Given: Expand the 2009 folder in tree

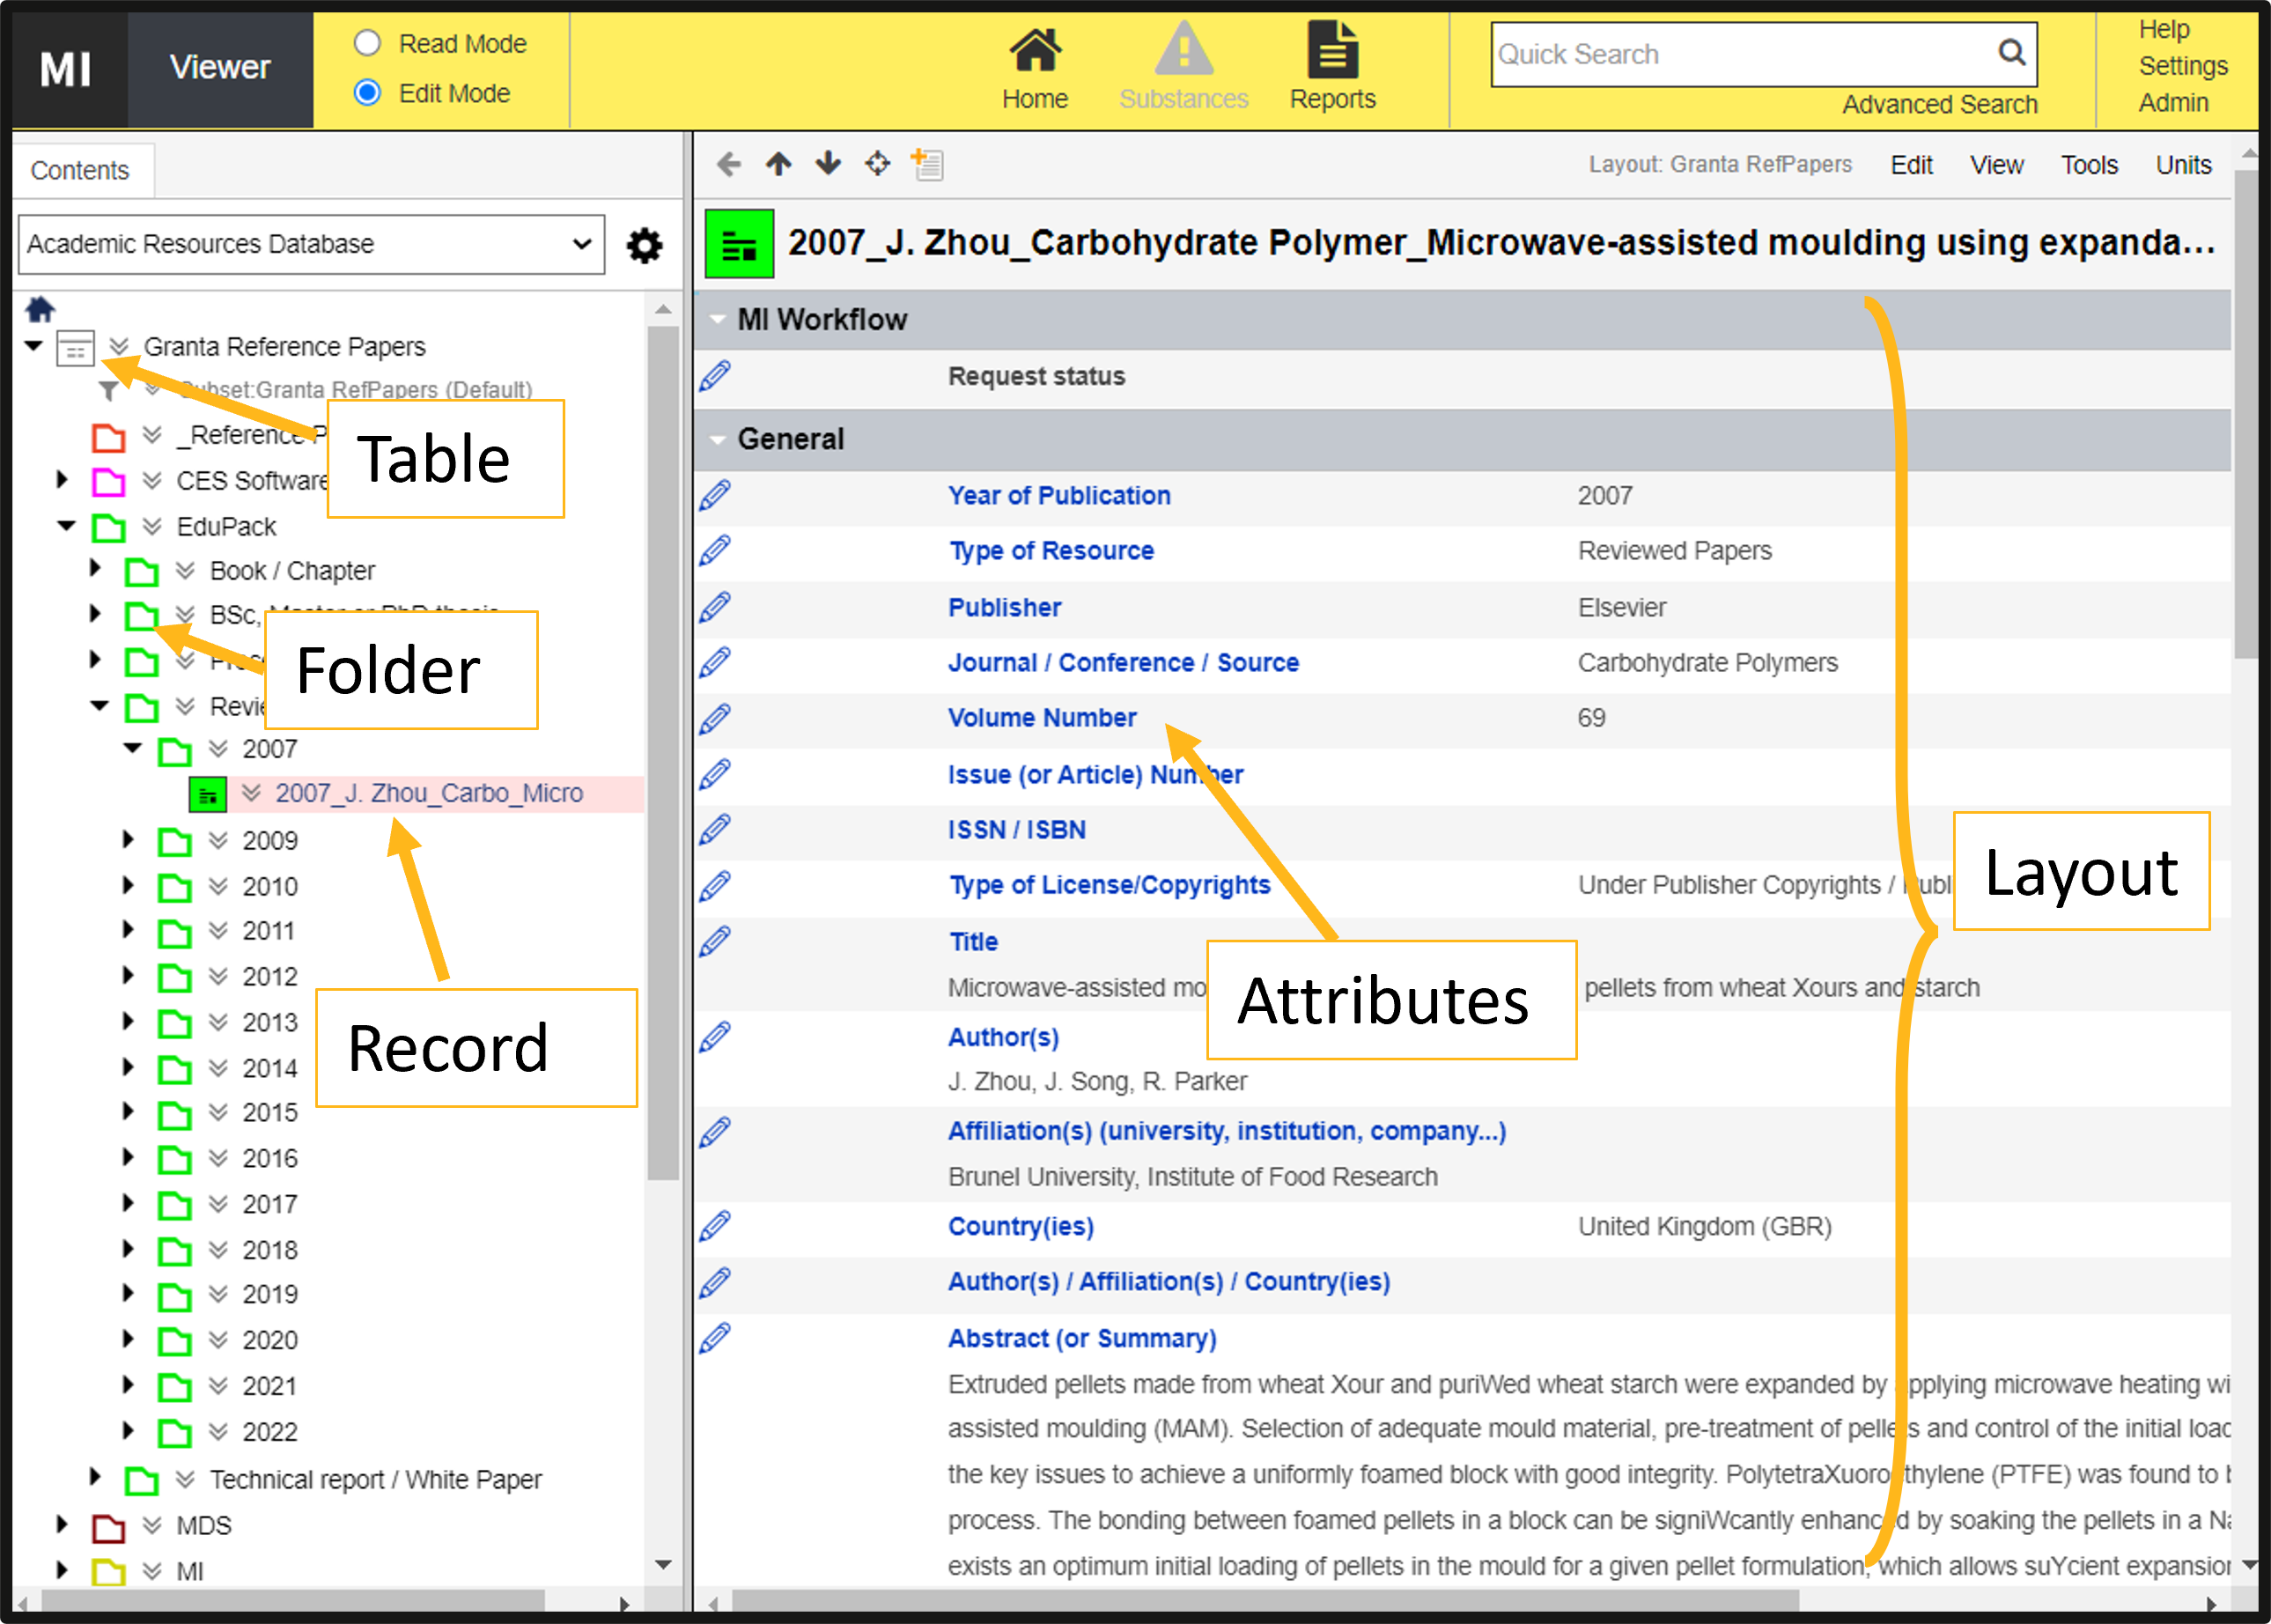Looking at the screenshot, I should click(x=128, y=840).
